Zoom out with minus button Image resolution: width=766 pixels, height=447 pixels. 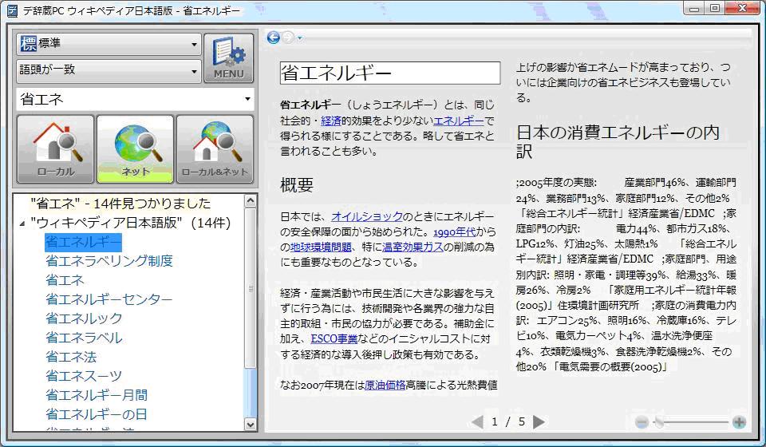[x=642, y=422]
